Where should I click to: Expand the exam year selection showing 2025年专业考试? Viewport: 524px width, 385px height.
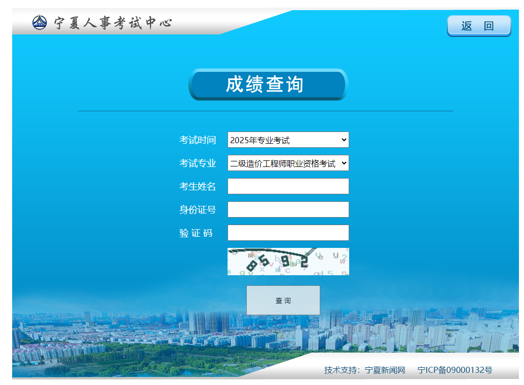click(x=288, y=140)
